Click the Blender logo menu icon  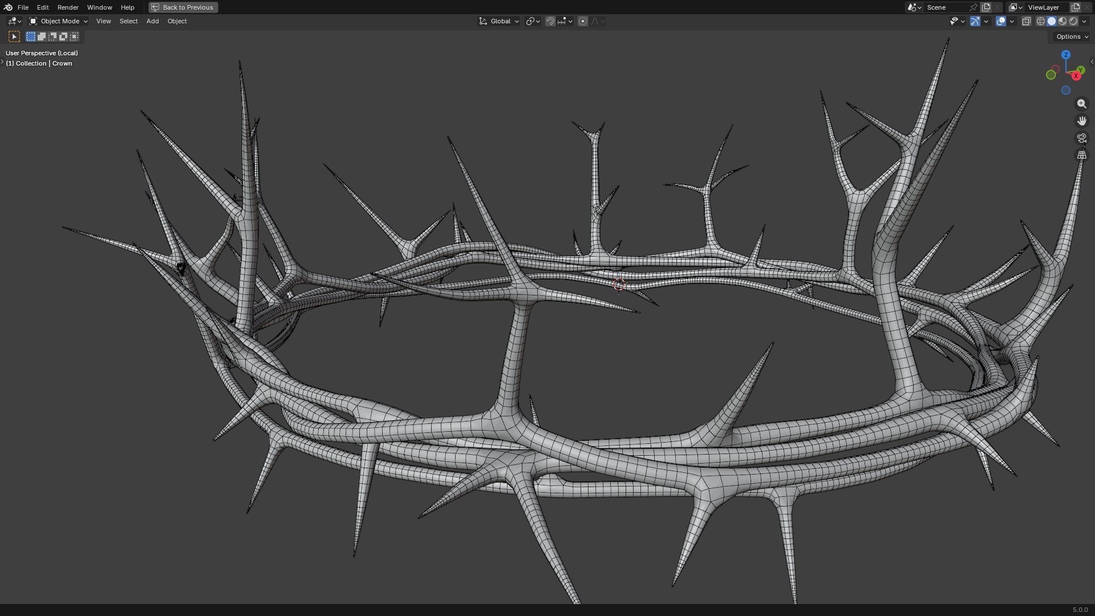(x=8, y=7)
